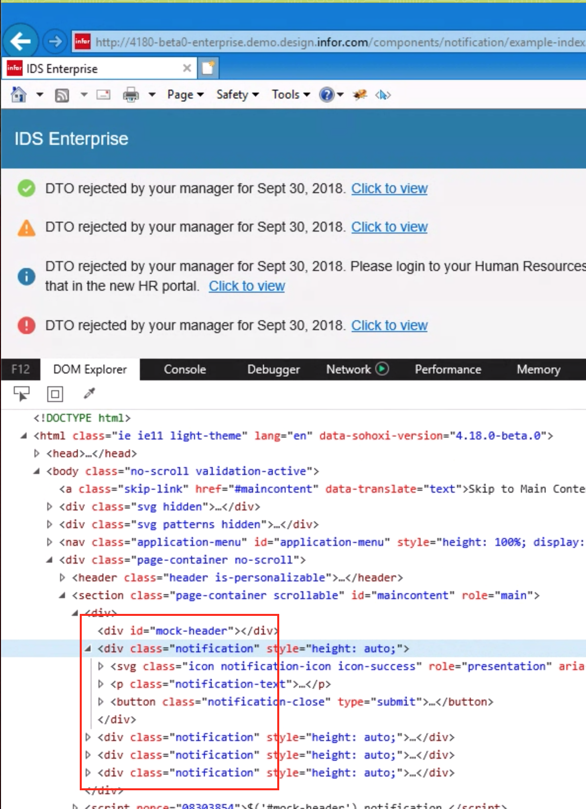Open the Help dropdown arrow
This screenshot has width=586, height=809.
340,94
